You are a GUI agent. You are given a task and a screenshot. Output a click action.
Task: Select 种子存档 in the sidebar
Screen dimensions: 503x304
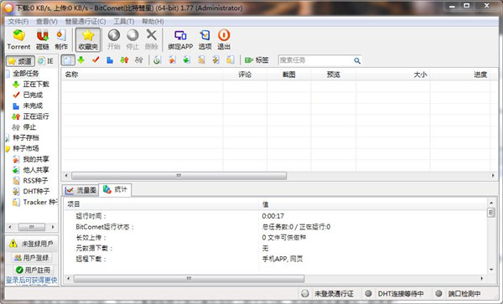click(x=26, y=137)
